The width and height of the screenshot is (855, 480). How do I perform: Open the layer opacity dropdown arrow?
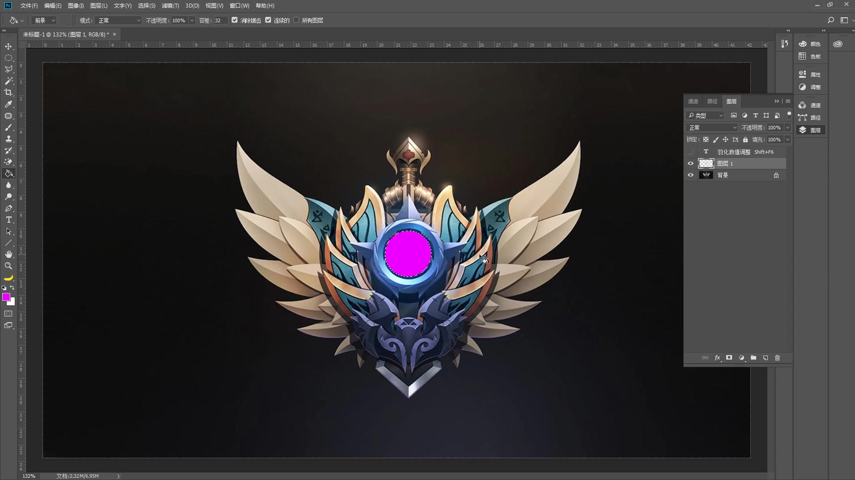[787, 128]
